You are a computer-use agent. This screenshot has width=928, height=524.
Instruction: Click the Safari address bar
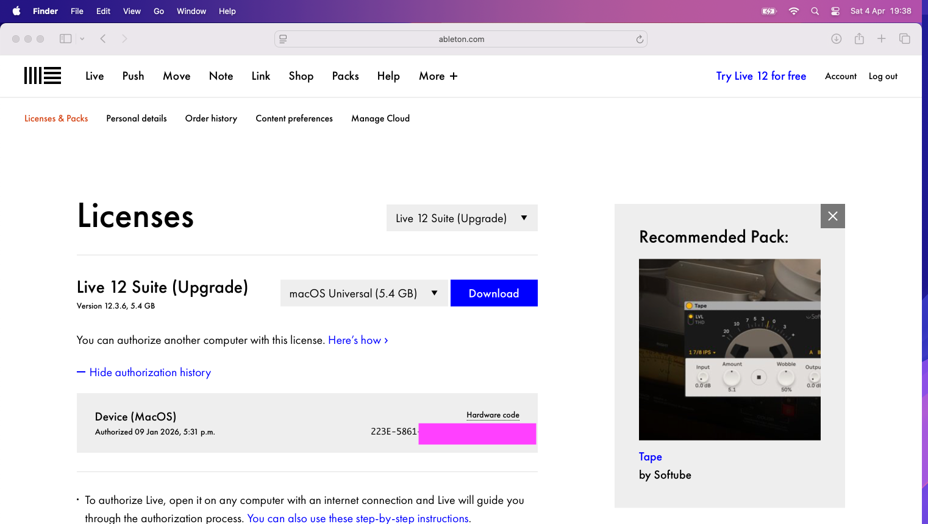[x=461, y=39]
